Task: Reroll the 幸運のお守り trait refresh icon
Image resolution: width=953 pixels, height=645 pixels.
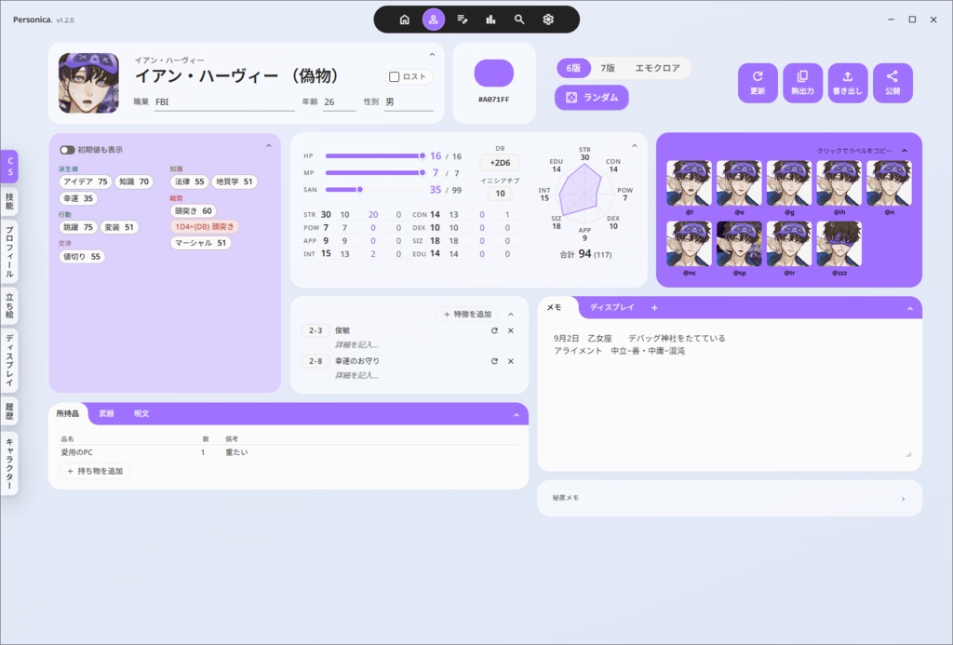Action: click(x=494, y=360)
